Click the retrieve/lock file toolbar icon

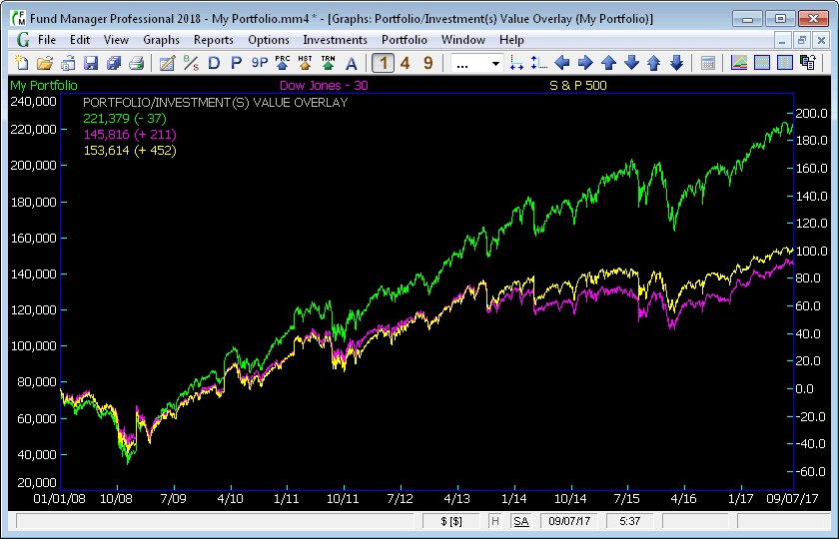(68, 63)
